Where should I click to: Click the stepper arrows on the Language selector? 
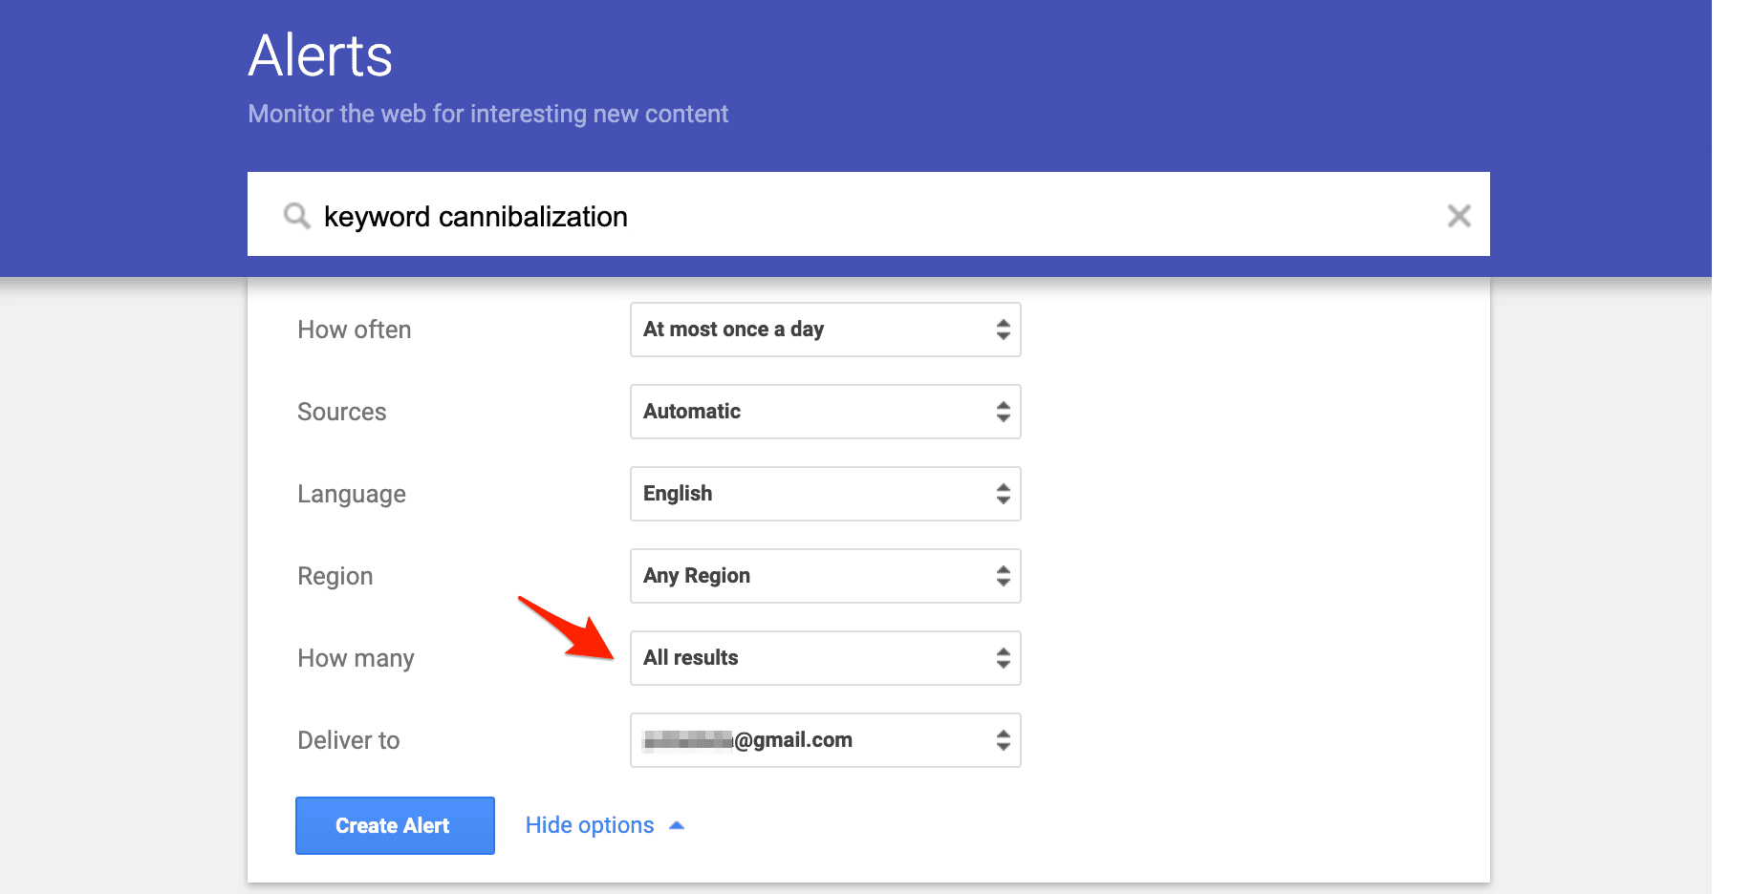[x=1003, y=494]
